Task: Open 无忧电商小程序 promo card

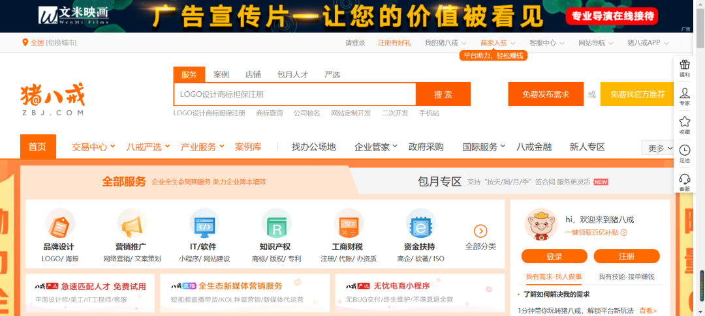Action: (x=420, y=292)
